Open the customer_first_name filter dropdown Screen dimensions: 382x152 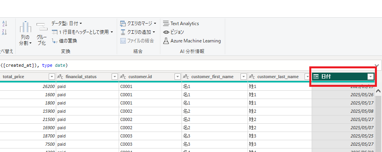[x=243, y=77]
